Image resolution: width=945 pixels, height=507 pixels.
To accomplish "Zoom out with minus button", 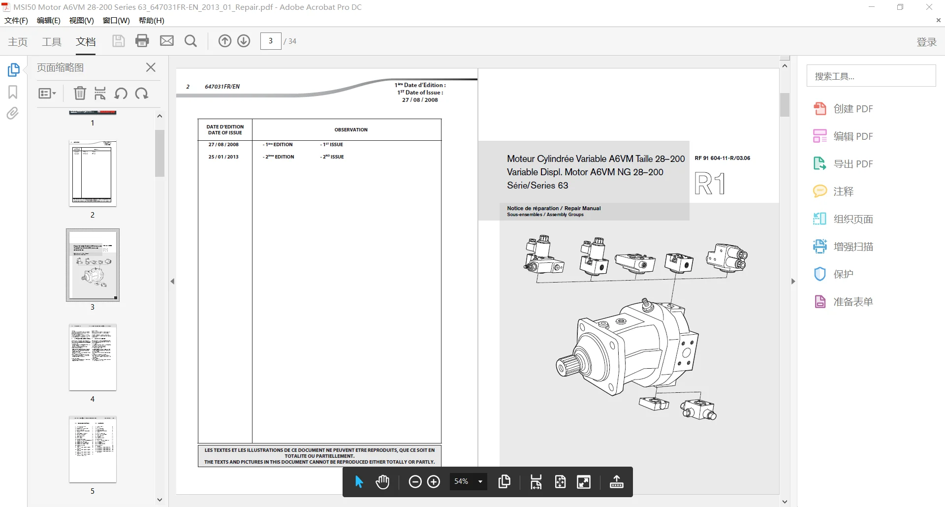I will [x=415, y=482].
